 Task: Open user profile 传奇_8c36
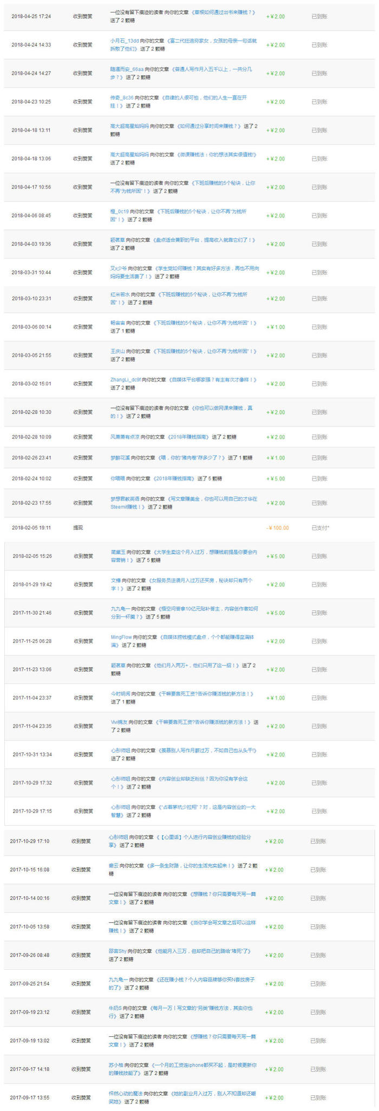122,98
